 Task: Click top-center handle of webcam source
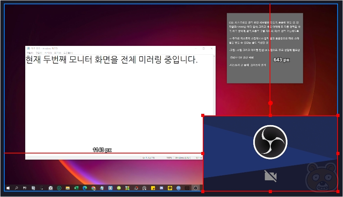tap(270, 115)
